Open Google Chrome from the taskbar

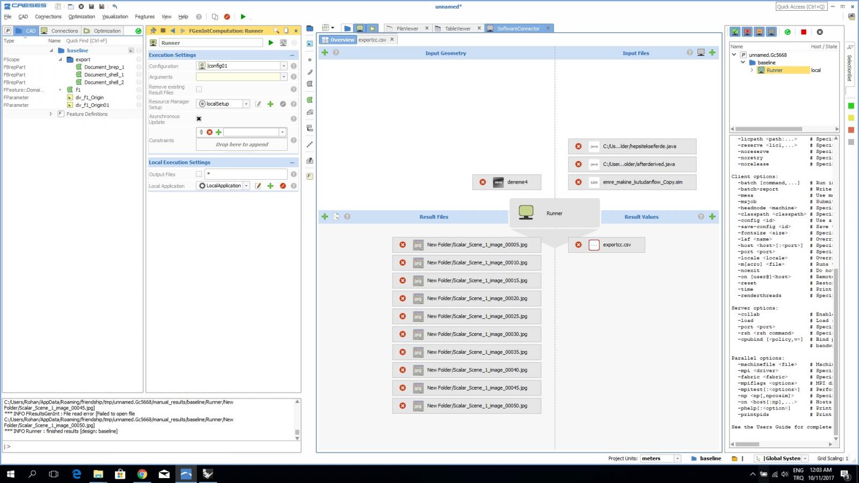coord(142,474)
